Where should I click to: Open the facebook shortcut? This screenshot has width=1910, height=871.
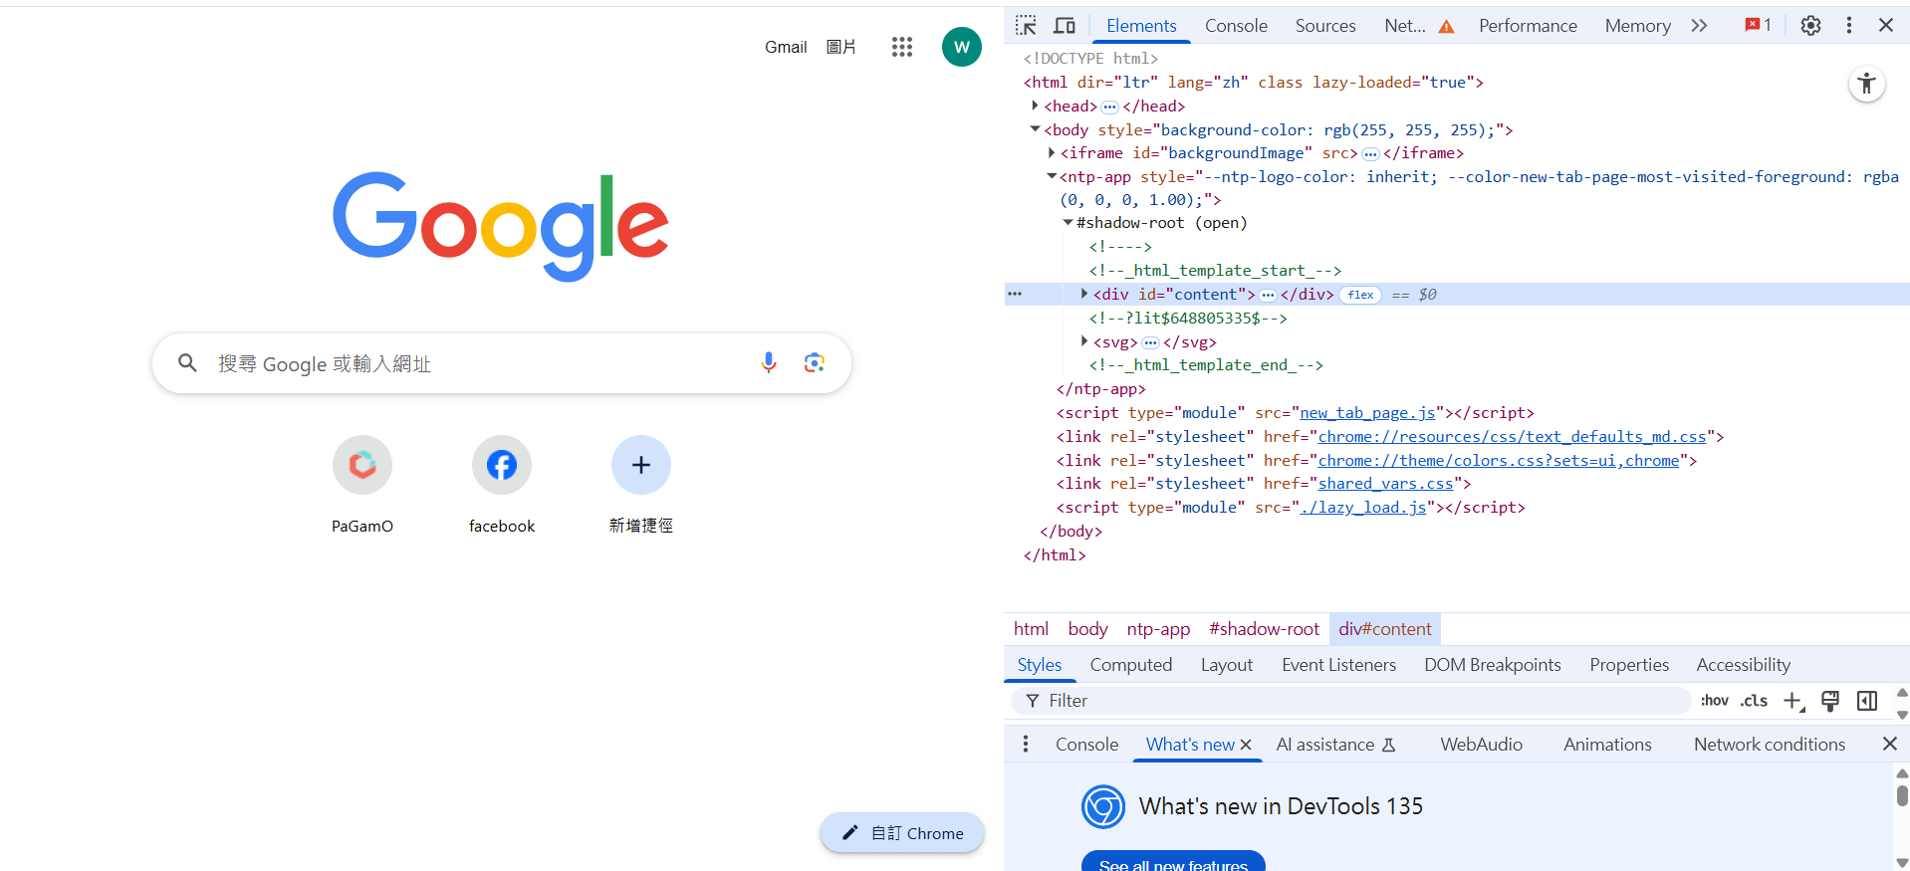(502, 485)
